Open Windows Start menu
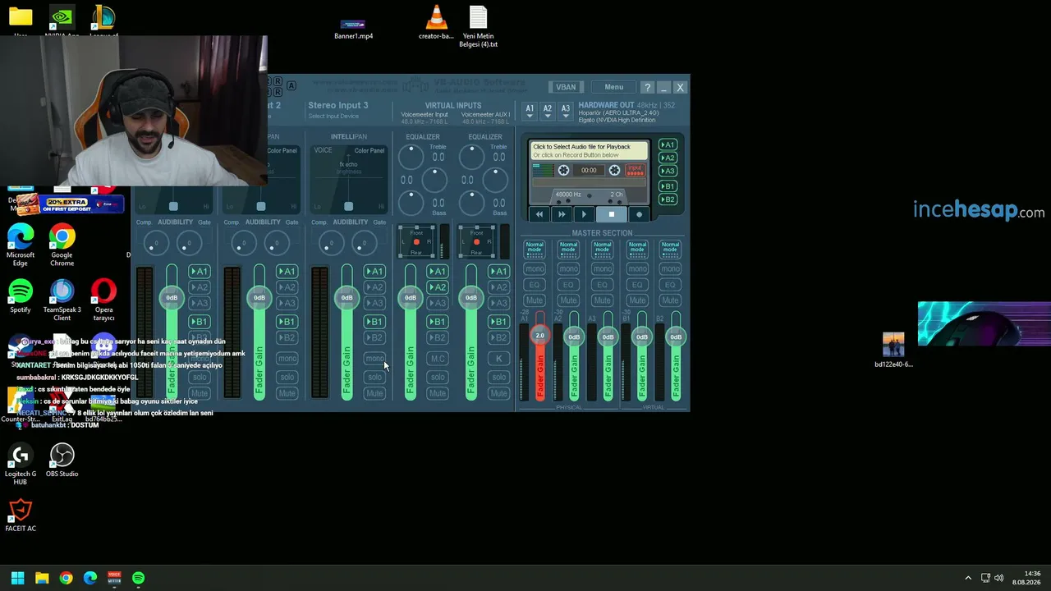 pyautogui.click(x=17, y=578)
